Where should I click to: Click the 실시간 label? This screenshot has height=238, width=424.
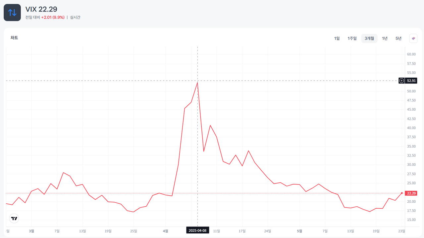[75, 17]
